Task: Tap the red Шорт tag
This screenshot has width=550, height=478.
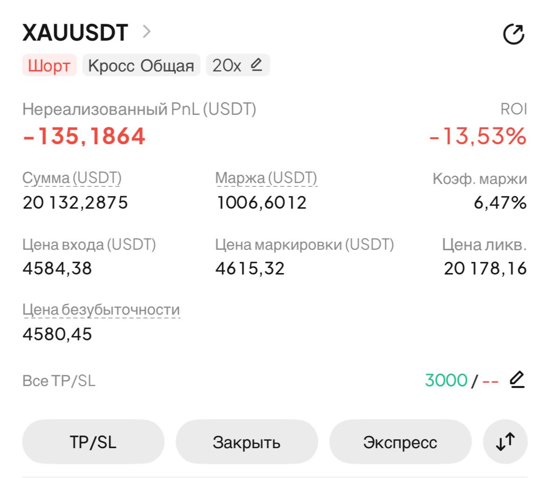Action: pyautogui.click(x=49, y=65)
